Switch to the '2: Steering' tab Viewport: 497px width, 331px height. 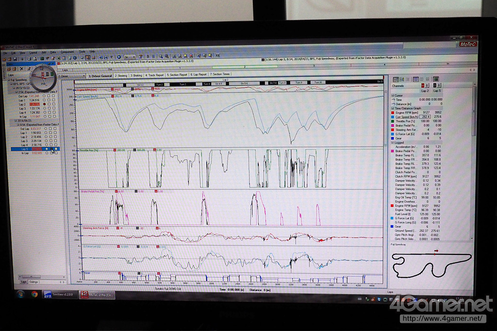[x=121, y=76]
